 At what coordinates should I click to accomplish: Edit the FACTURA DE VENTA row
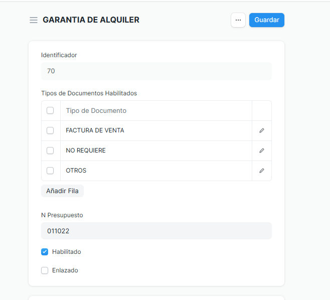262,130
